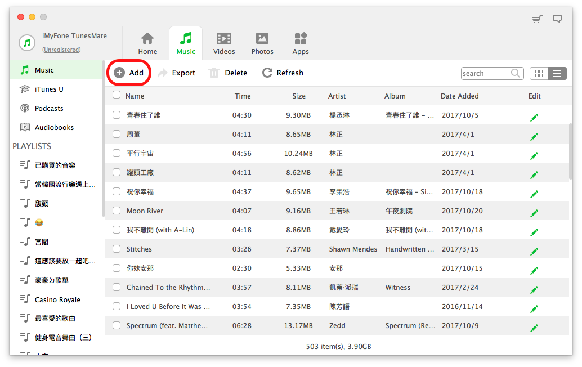Switch to list view layout
The height and width of the screenshot is (367, 582).
click(x=557, y=74)
